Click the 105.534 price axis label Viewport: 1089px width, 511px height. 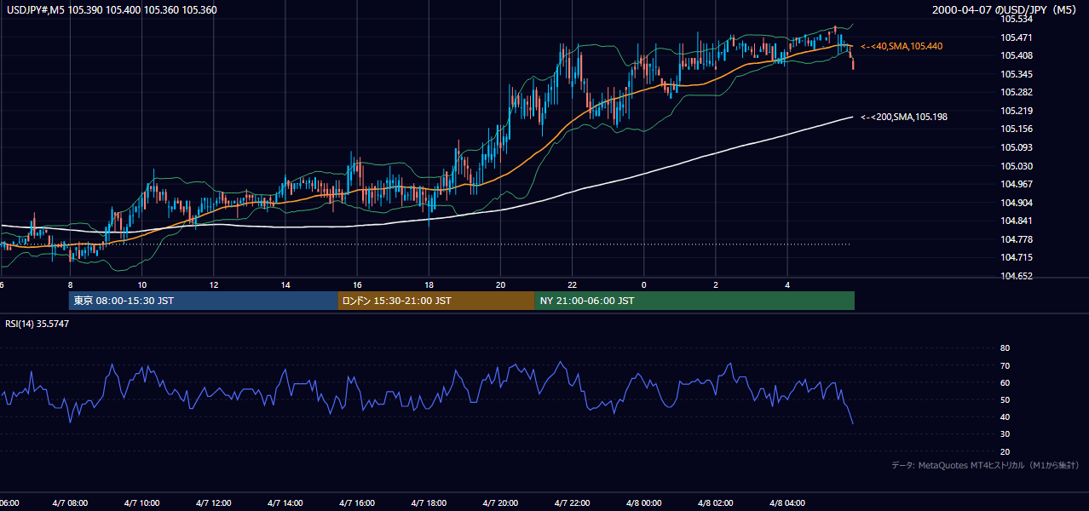click(x=1017, y=19)
